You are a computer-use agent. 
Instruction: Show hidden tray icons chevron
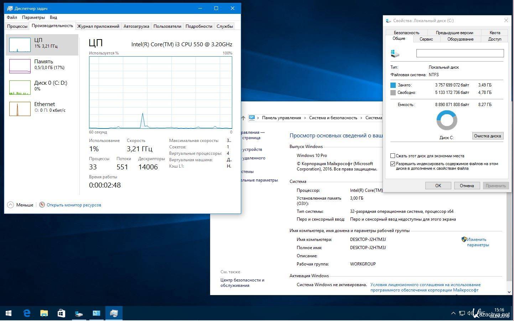click(x=453, y=314)
